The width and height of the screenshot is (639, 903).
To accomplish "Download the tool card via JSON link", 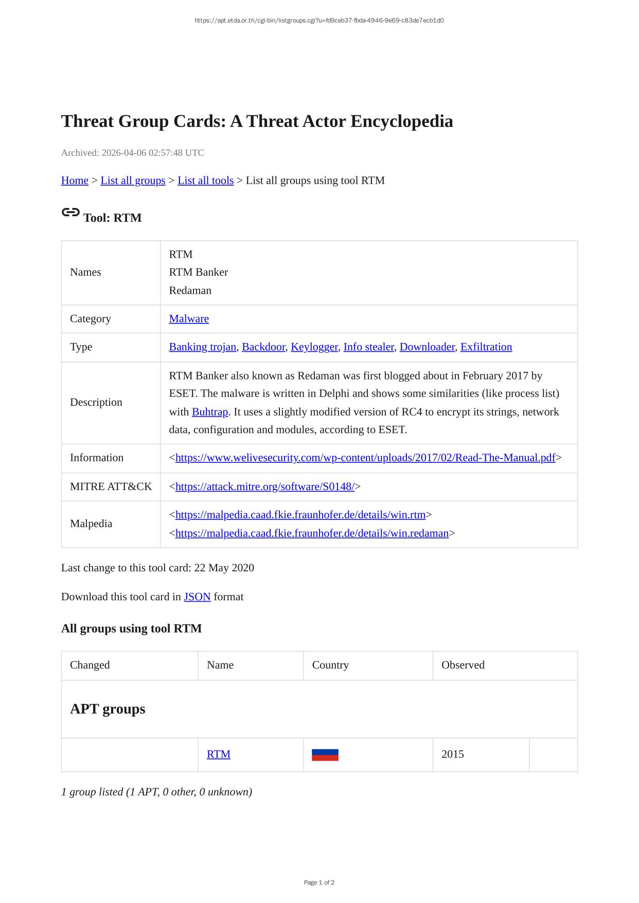I will 197,597.
